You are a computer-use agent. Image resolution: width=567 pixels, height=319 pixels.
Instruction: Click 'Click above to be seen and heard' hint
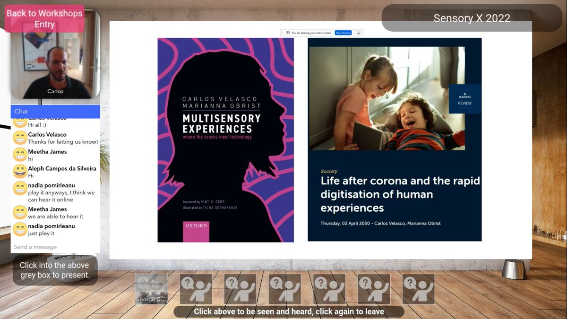click(289, 311)
